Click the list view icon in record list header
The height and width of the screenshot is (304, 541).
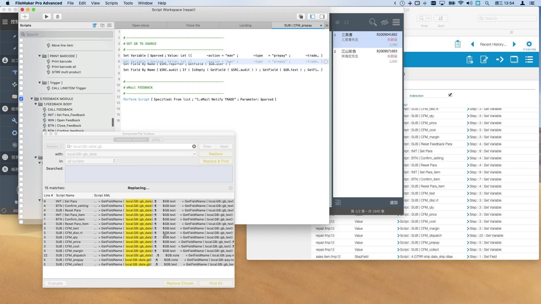[338, 22]
